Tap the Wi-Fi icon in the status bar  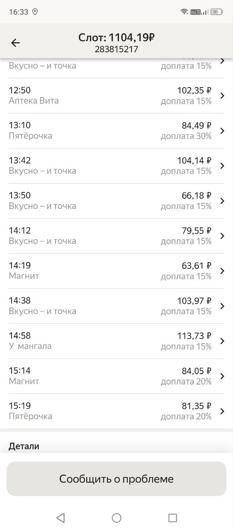pos(184,12)
